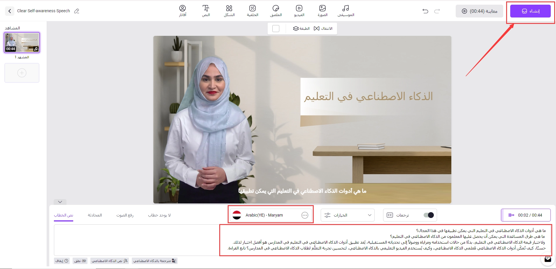Click inside the speech script text box
The image size is (556, 269).
point(303,240)
